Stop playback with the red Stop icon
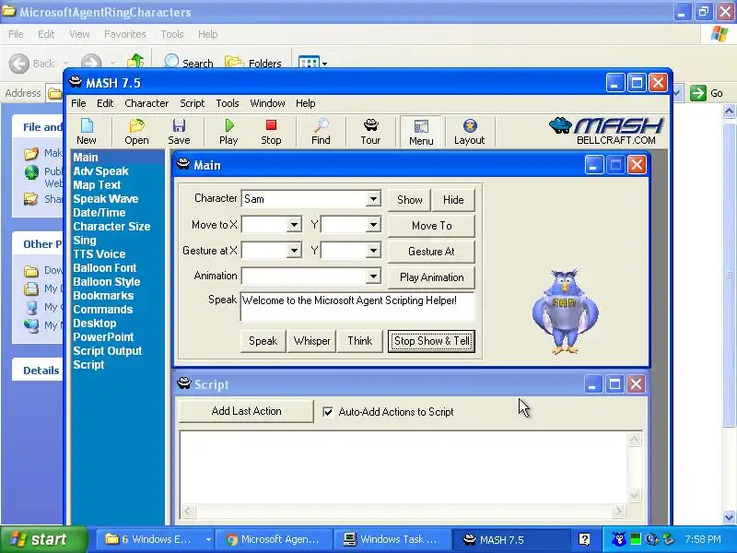The width and height of the screenshot is (737, 553). click(x=271, y=132)
